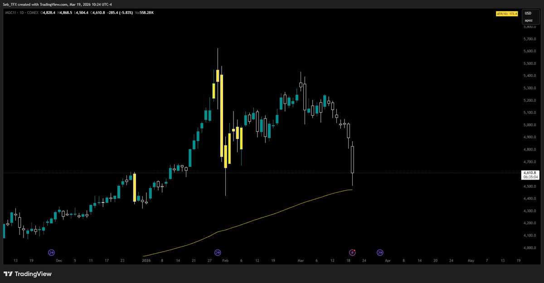Click the 5,100.0 price axis label
The height and width of the screenshot is (283, 544).
tap(530, 113)
